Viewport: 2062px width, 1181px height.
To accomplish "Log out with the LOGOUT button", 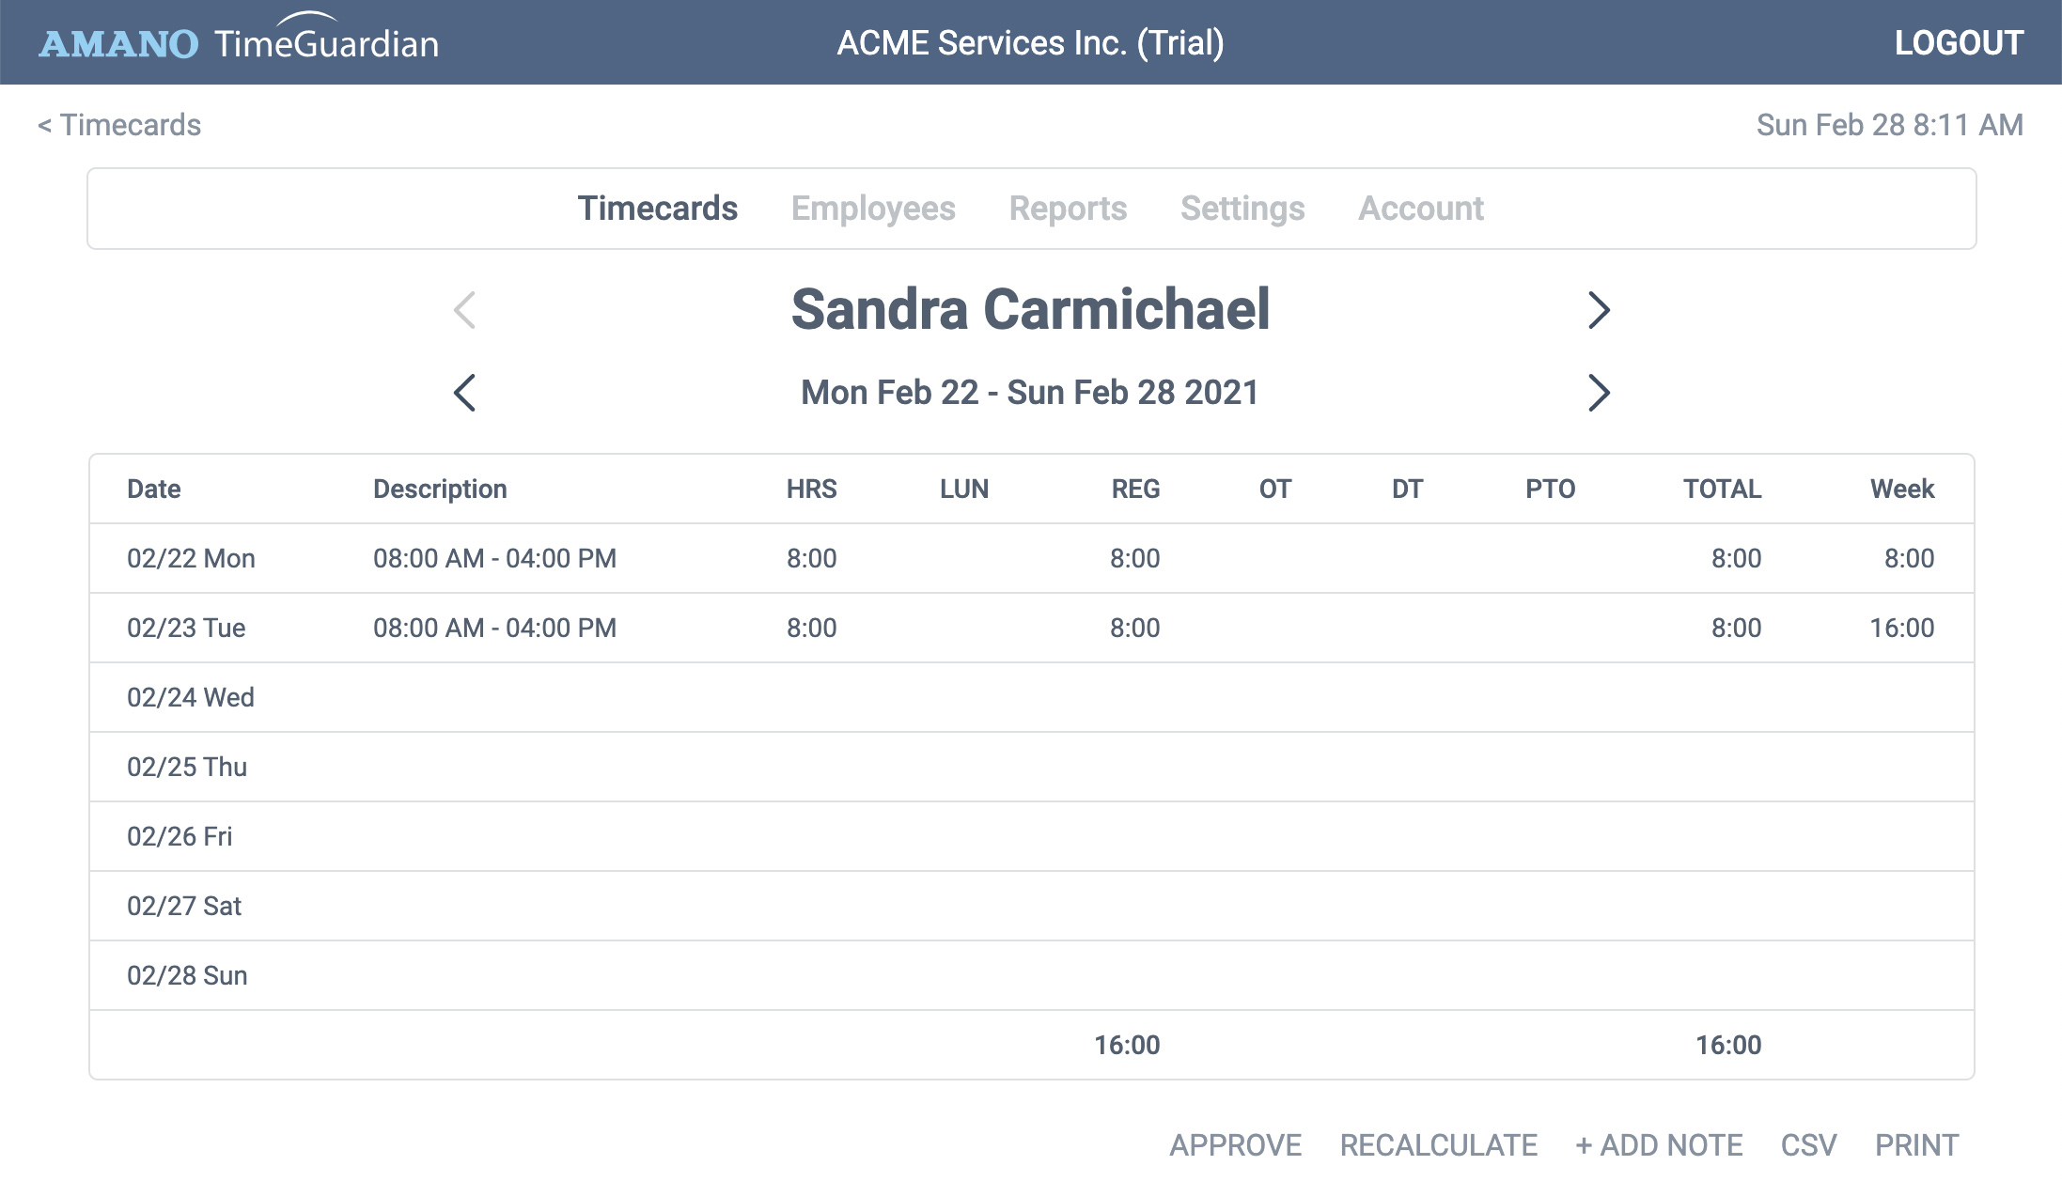I will [1959, 42].
